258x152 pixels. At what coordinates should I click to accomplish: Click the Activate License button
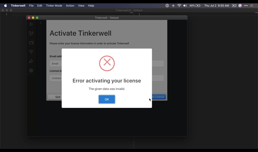pyautogui.click(x=159, y=97)
